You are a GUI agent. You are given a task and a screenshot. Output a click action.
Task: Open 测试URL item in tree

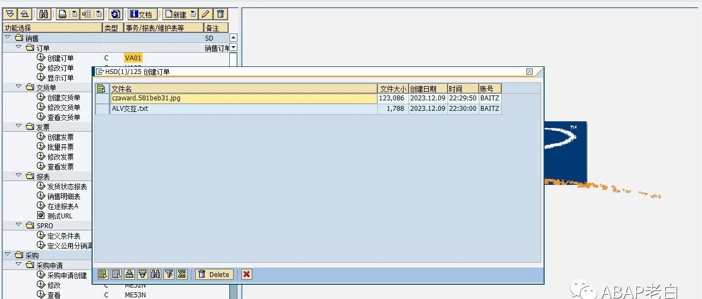pyautogui.click(x=60, y=216)
